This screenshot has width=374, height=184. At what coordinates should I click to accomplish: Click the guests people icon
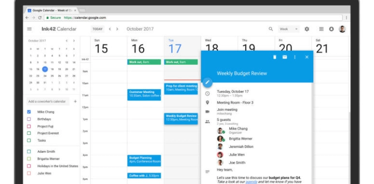click(207, 122)
